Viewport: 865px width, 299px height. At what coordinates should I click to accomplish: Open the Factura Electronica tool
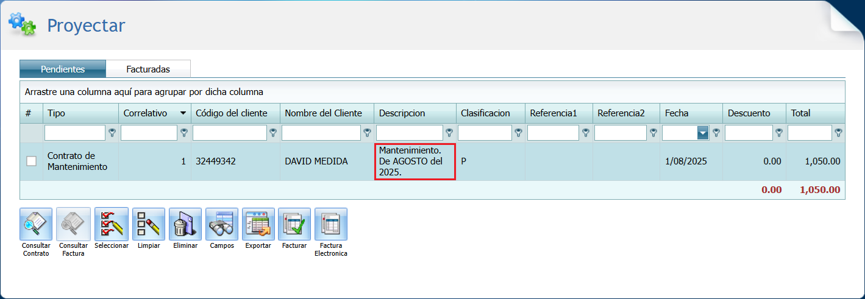pyautogui.click(x=331, y=224)
